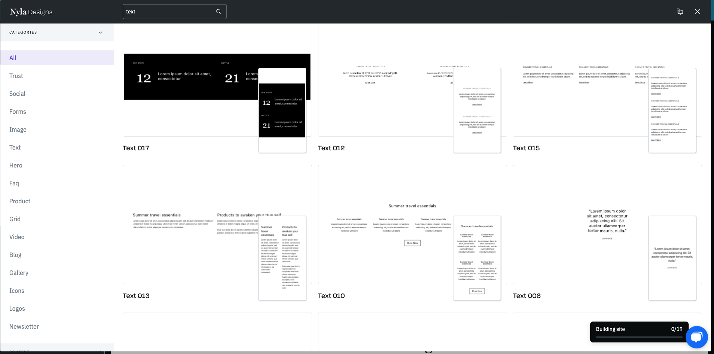This screenshot has width=714, height=354.
Task: Click the 'Text 010' label
Action: 331,296
